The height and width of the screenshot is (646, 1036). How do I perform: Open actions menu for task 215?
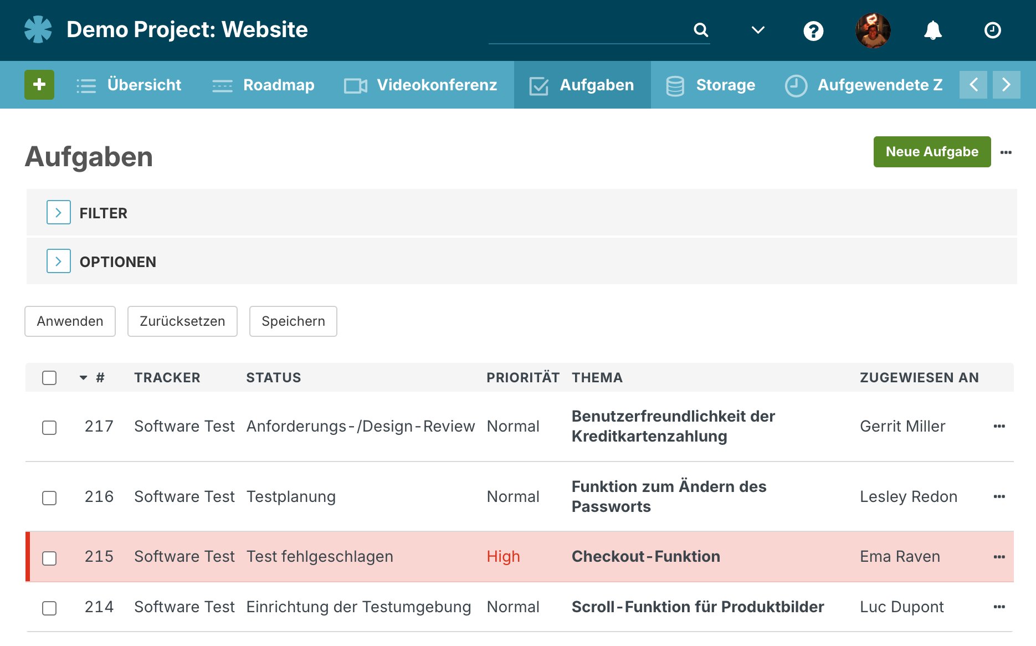click(x=999, y=557)
